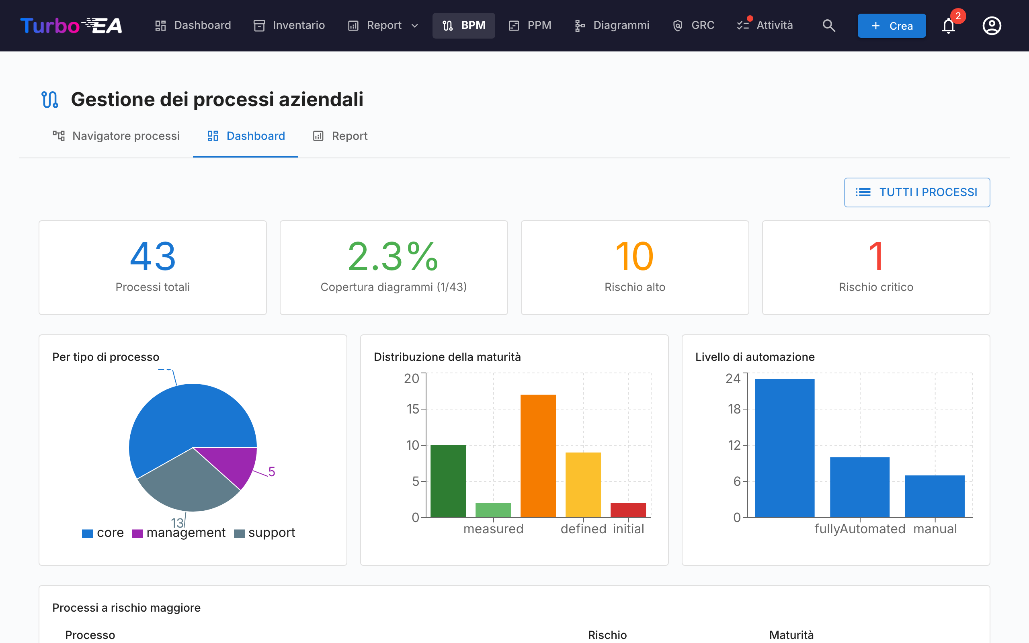Click the 43 Processi totali card

[x=153, y=268]
